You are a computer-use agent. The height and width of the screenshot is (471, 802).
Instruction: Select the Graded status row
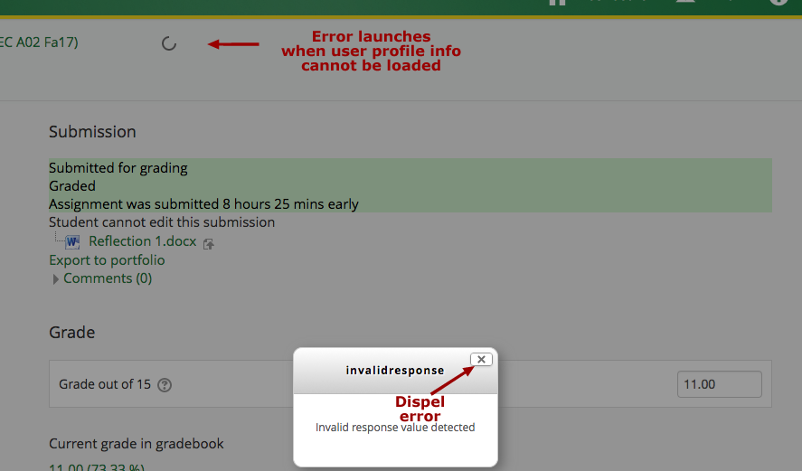[72, 185]
